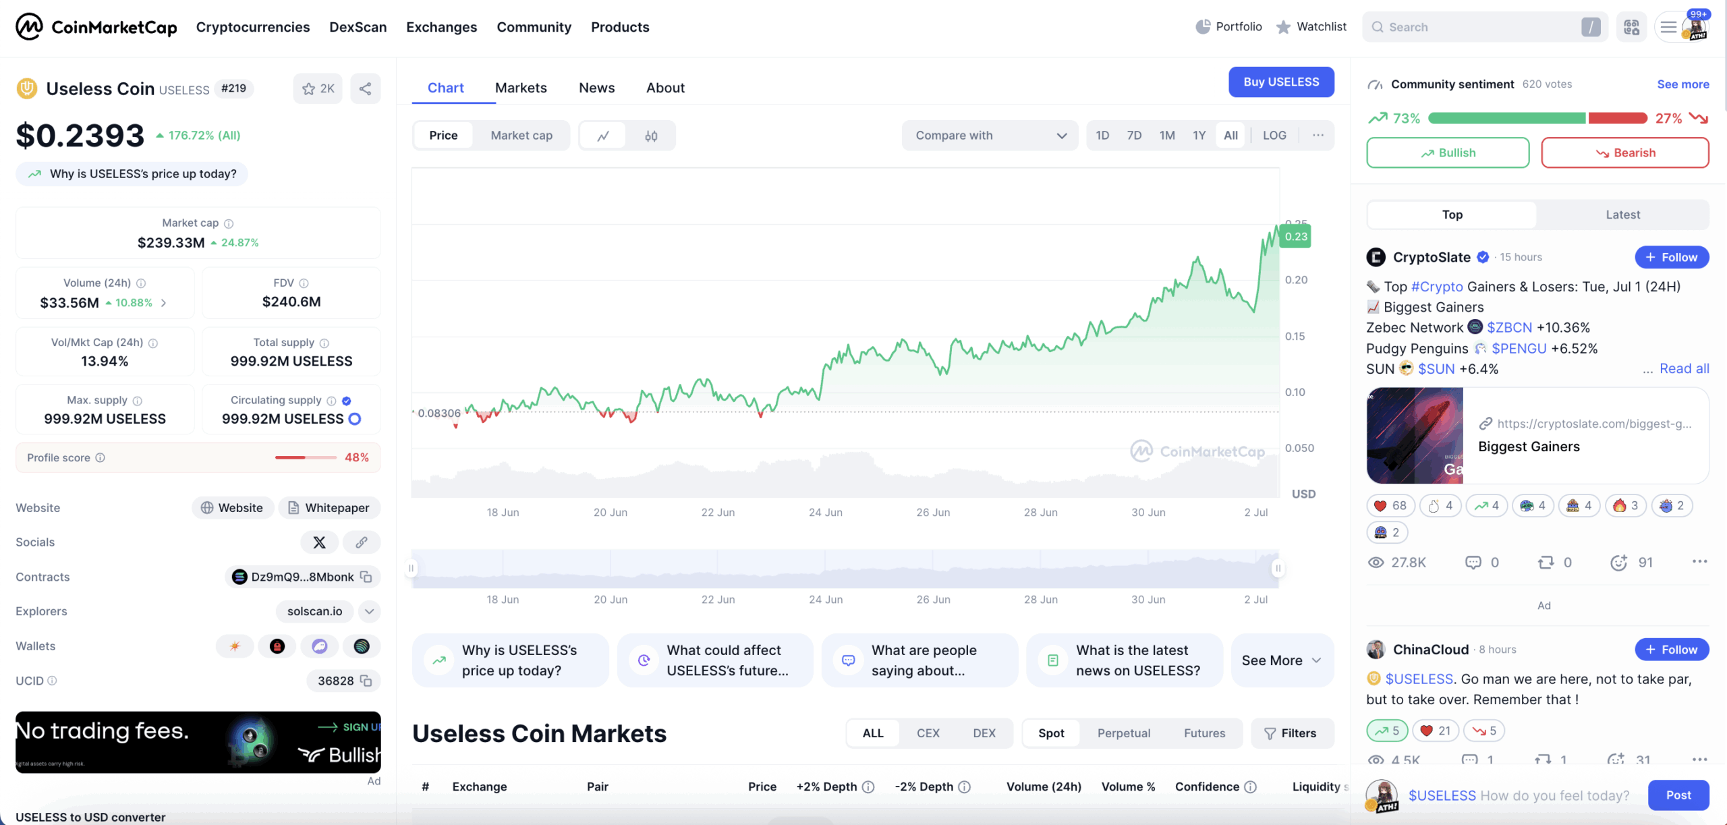Image resolution: width=1727 pixels, height=825 pixels.
Task: Click the Buy USELESS button
Action: 1280,82
